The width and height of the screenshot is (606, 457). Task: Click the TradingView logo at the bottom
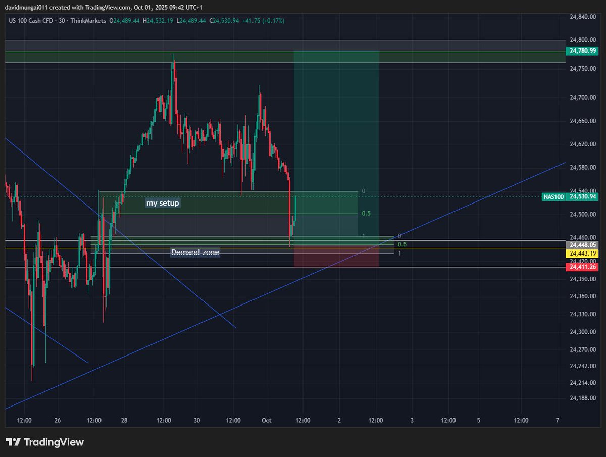coord(44,442)
